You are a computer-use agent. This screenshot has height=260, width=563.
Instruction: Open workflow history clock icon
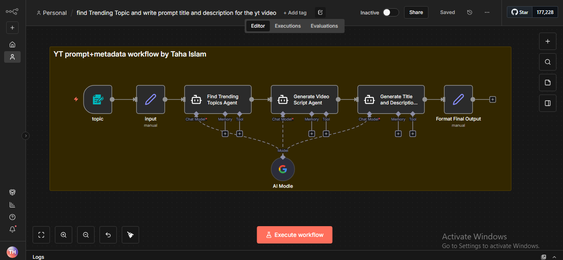(x=469, y=12)
